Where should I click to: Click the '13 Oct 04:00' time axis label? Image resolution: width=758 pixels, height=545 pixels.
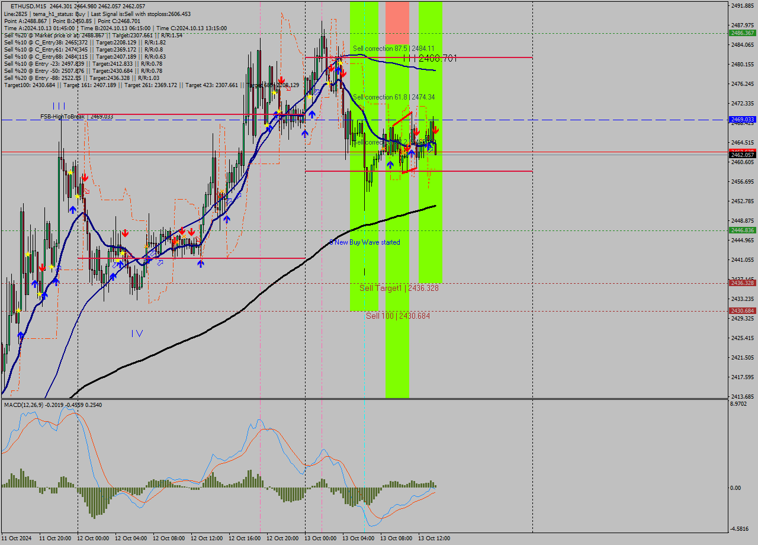(x=358, y=538)
